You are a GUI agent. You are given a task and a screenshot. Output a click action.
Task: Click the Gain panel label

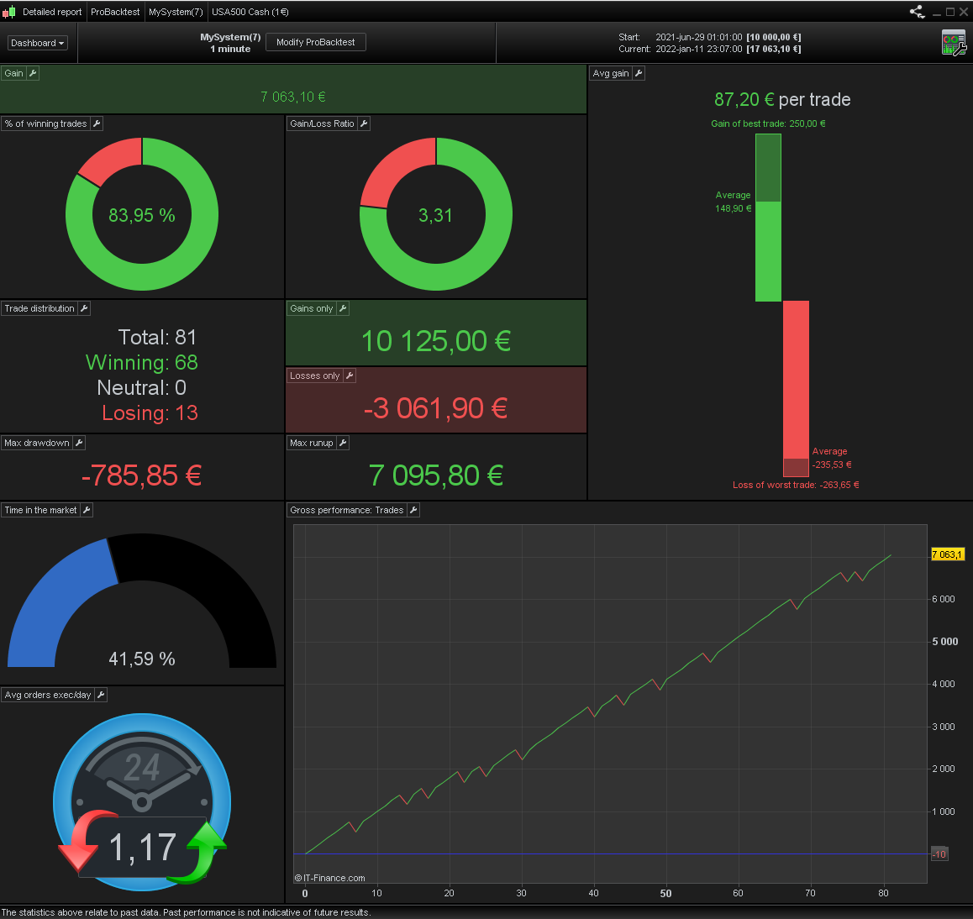coord(13,73)
